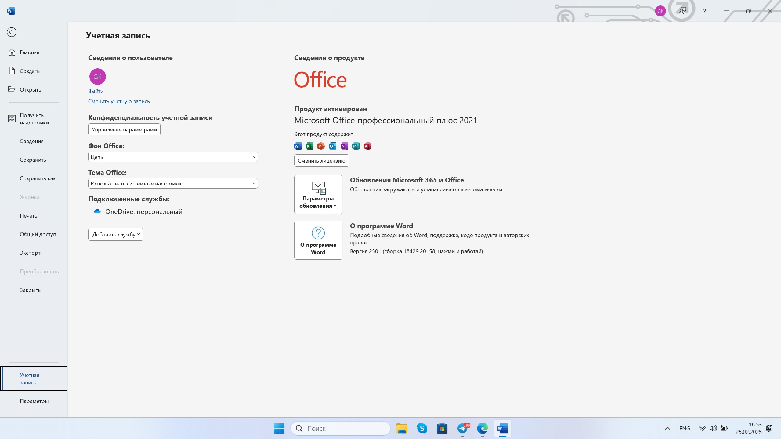Click the question mark help icon
The width and height of the screenshot is (781, 439).
point(704,11)
